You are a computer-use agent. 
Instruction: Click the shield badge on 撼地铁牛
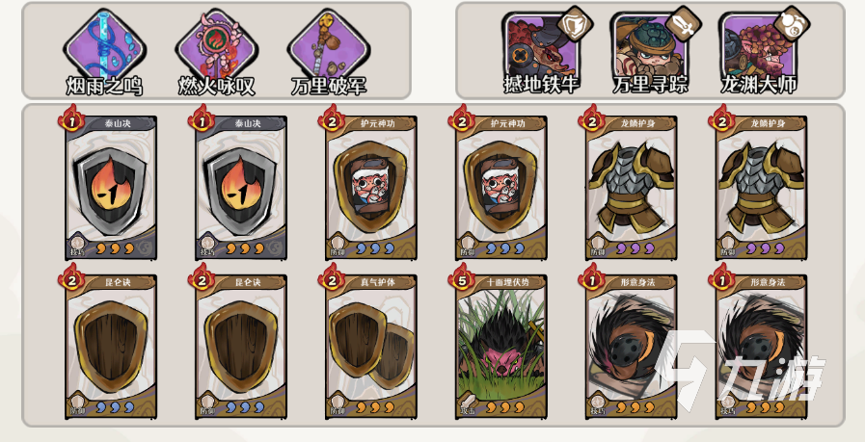(x=575, y=23)
